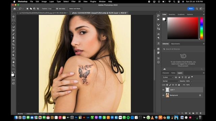Toggle the Anti-alias checkbox
This screenshot has width=216, height=121.
tap(57, 9)
